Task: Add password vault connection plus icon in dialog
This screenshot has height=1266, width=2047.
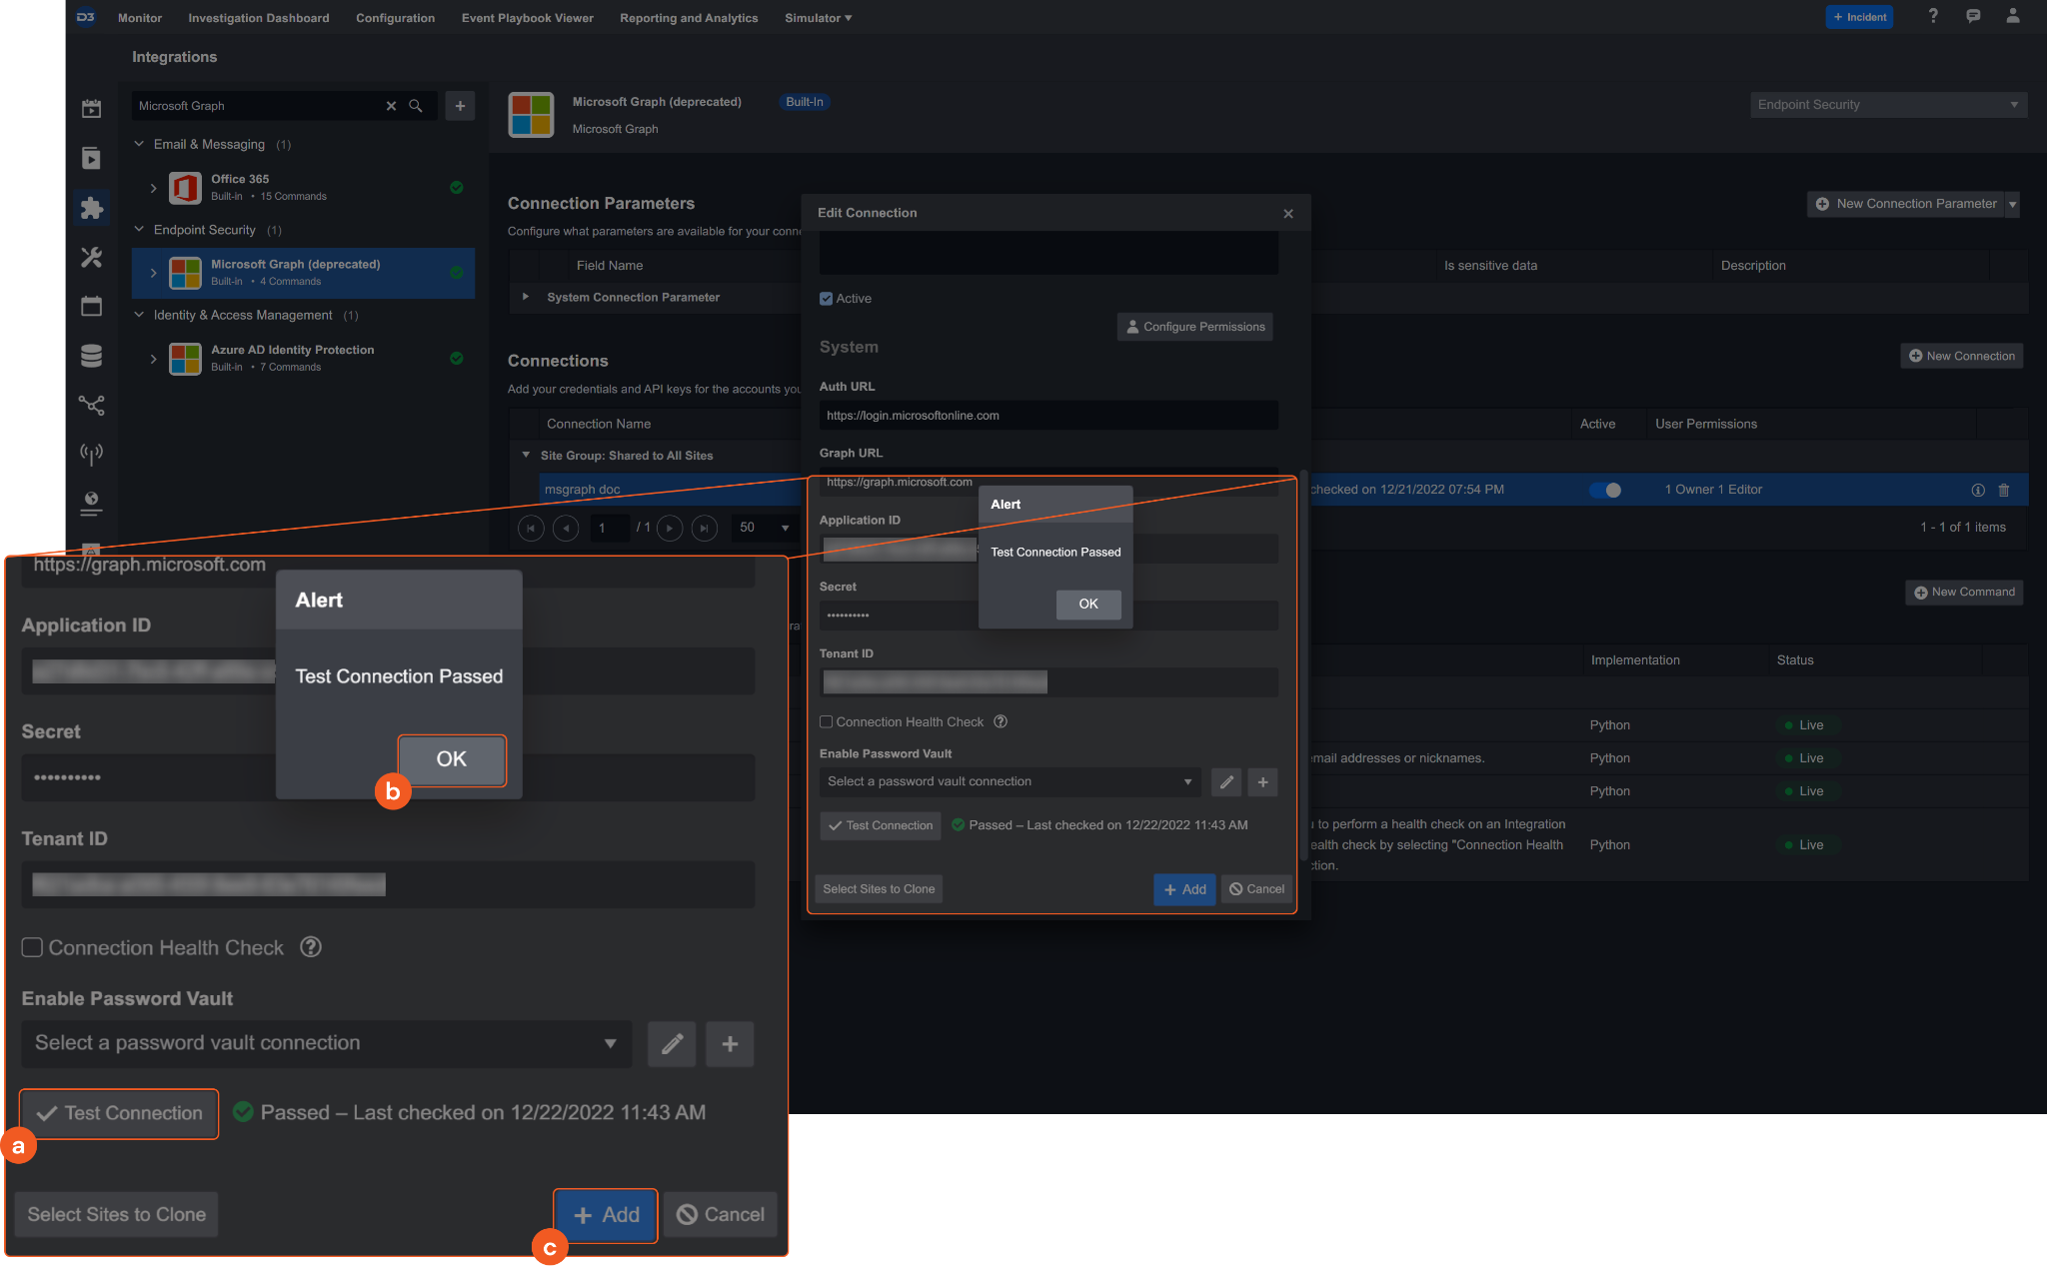Action: tap(1262, 782)
